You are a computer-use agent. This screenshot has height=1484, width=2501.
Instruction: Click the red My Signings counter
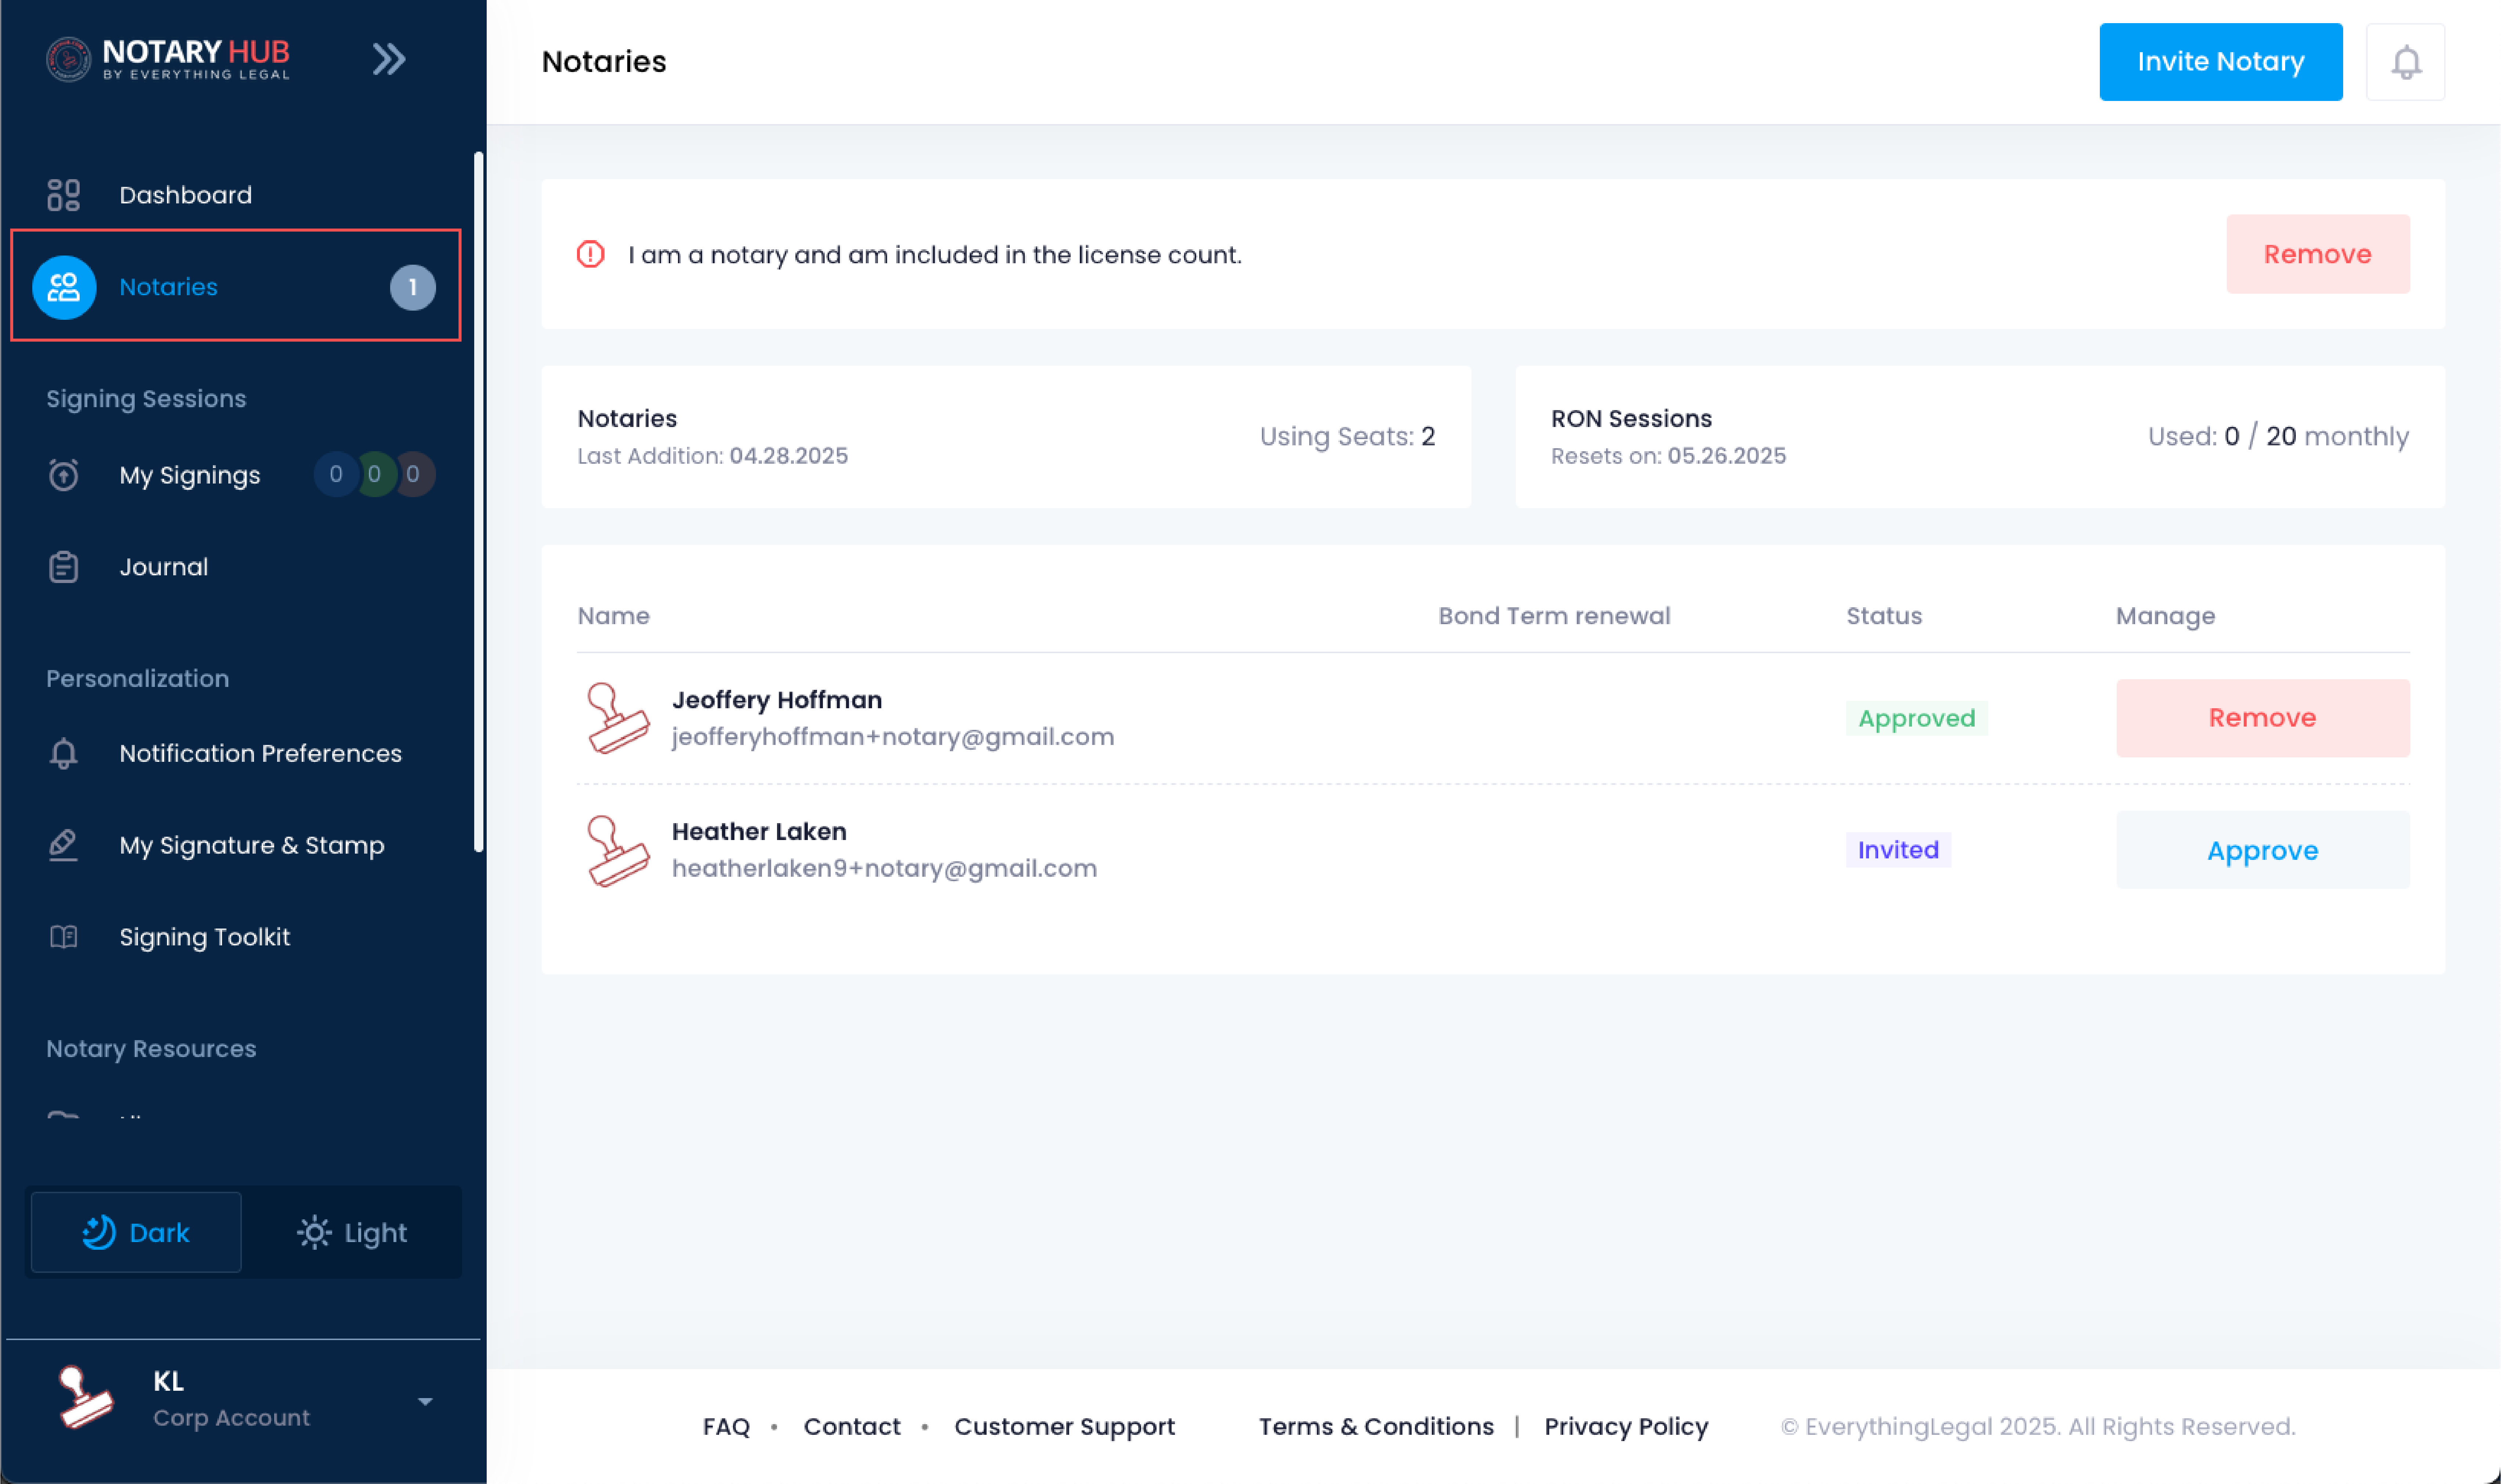(x=413, y=474)
